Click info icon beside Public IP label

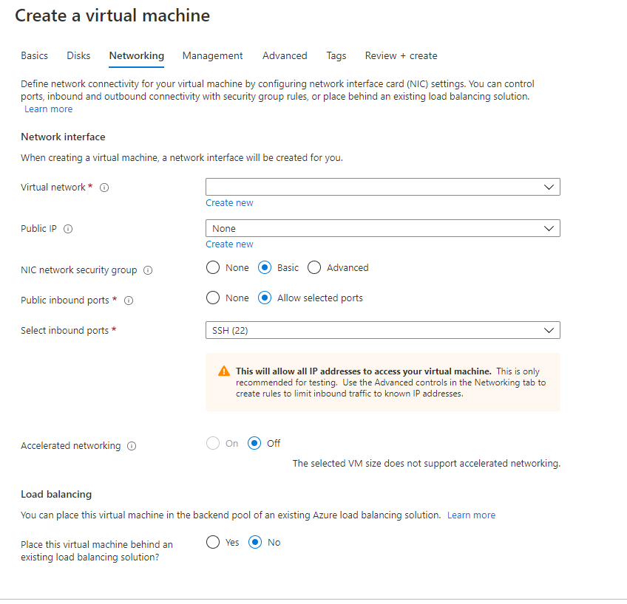point(68,229)
